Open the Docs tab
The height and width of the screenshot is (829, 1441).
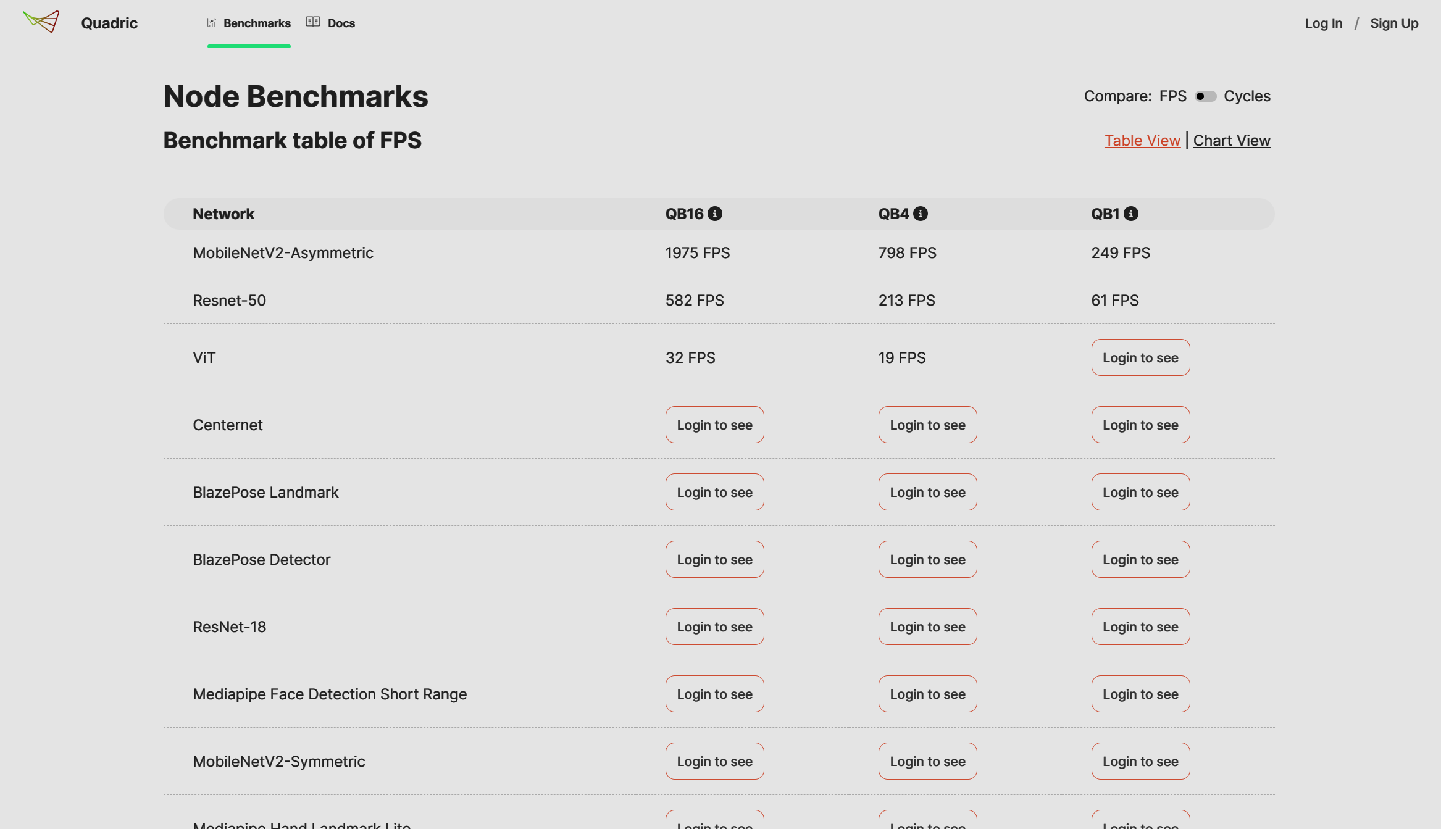(330, 23)
